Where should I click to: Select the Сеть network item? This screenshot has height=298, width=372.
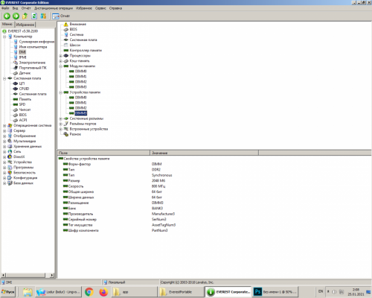(17, 152)
